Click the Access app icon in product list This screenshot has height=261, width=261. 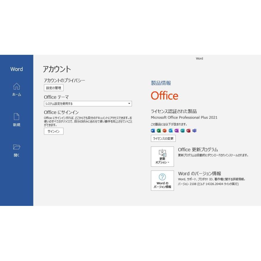coord(188,131)
